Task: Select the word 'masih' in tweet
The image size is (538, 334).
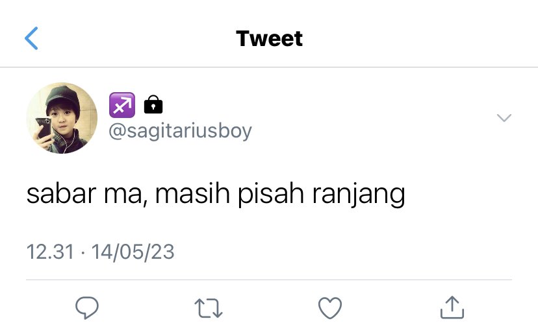Action: tap(192, 193)
